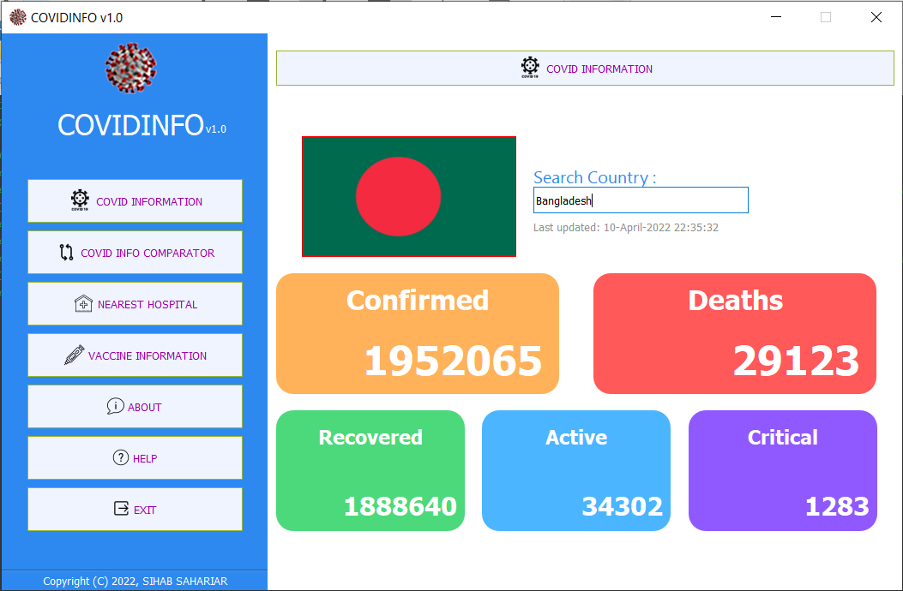Click the 'Search Country :' label
This screenshot has width=903, height=591.
595,177
